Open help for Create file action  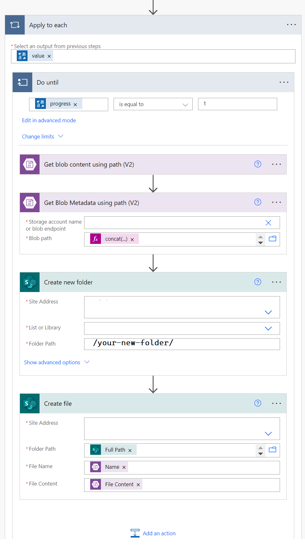(258, 403)
